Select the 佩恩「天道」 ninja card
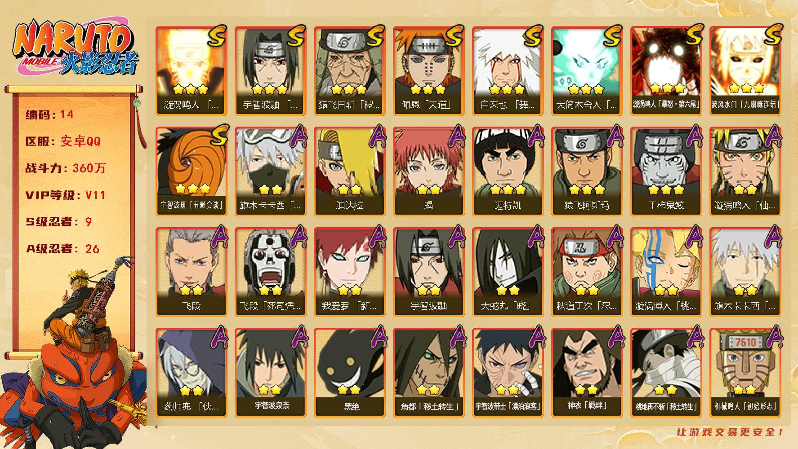The image size is (798, 449). coord(428,71)
